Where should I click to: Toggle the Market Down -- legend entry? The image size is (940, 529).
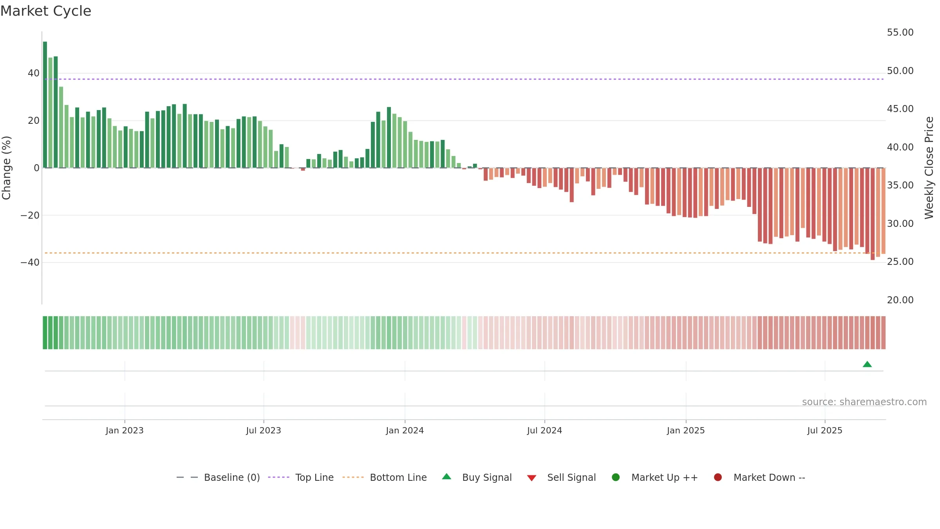click(759, 477)
